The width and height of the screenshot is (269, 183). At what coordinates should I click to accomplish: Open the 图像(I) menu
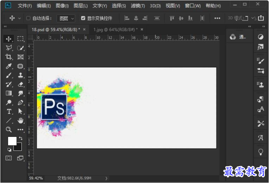62,6
